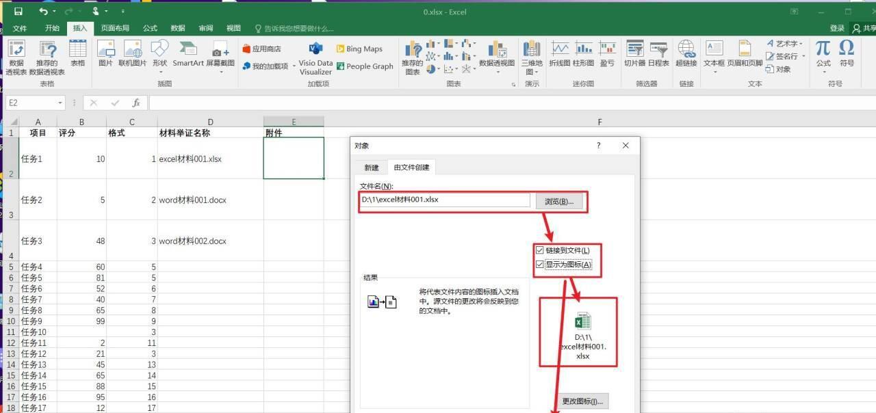Switch to Create New (新建) tab in Object dialog

[371, 168]
